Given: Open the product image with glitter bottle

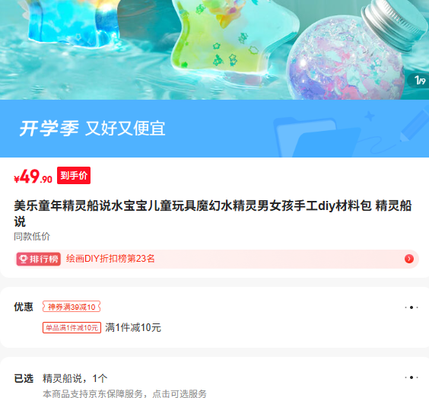Looking at the screenshot, I should coord(214,49).
